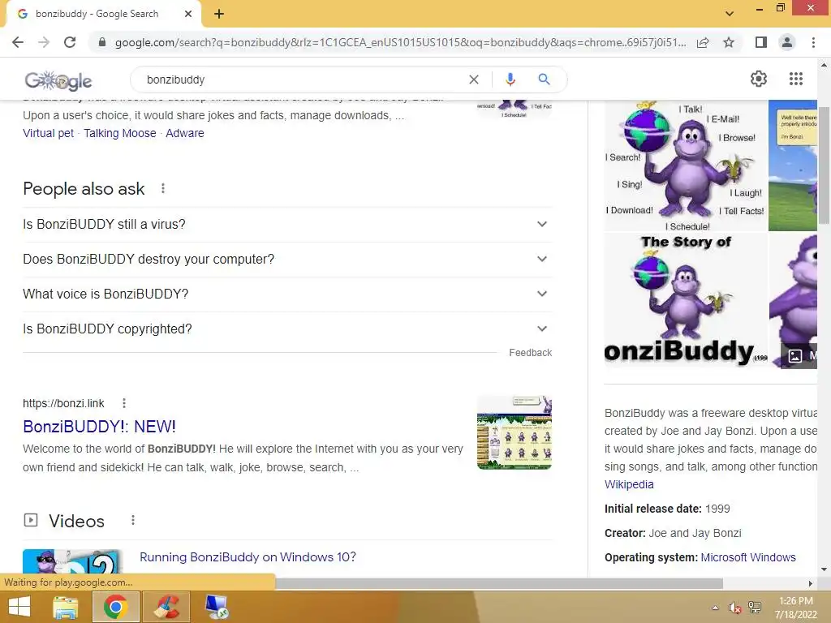Clear the search box text

(x=474, y=79)
